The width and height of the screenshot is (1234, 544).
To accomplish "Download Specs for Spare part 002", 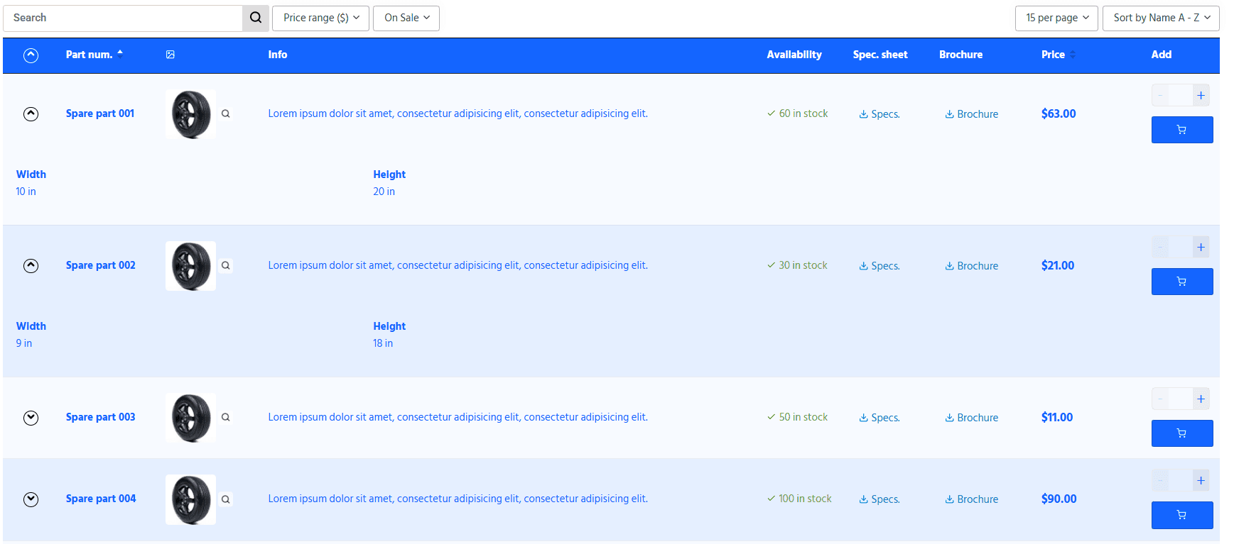I will click(x=879, y=266).
